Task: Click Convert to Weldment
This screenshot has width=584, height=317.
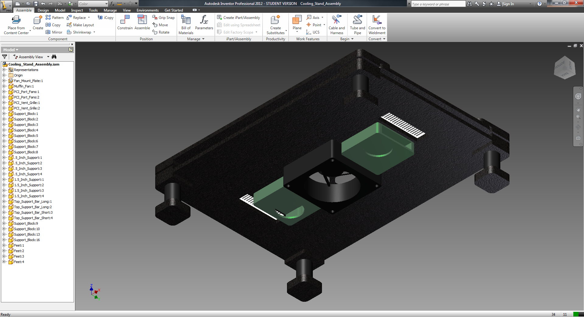Action: pos(377,24)
